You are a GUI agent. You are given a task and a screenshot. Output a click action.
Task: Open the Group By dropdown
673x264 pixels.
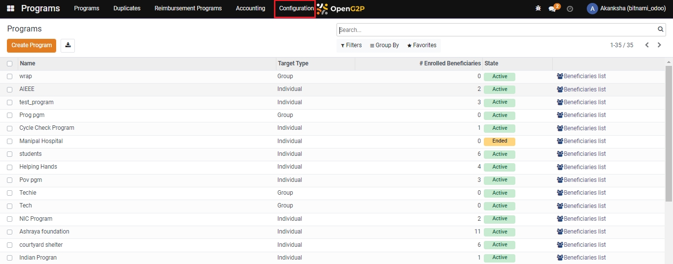pos(384,45)
